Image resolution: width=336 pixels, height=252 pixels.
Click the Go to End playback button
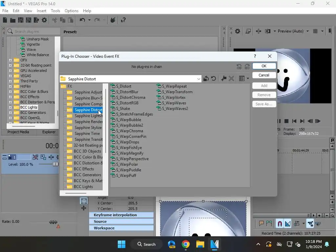tap(302, 121)
